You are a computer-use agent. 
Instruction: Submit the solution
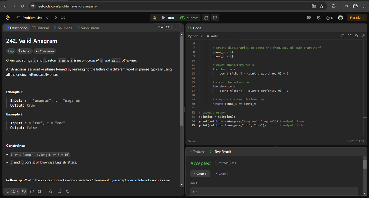point(189,18)
